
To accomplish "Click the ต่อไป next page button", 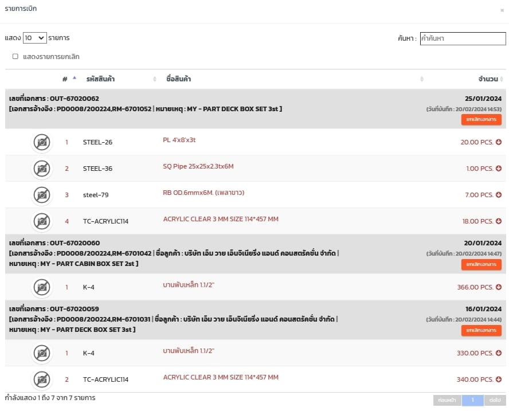I will coord(495,400).
